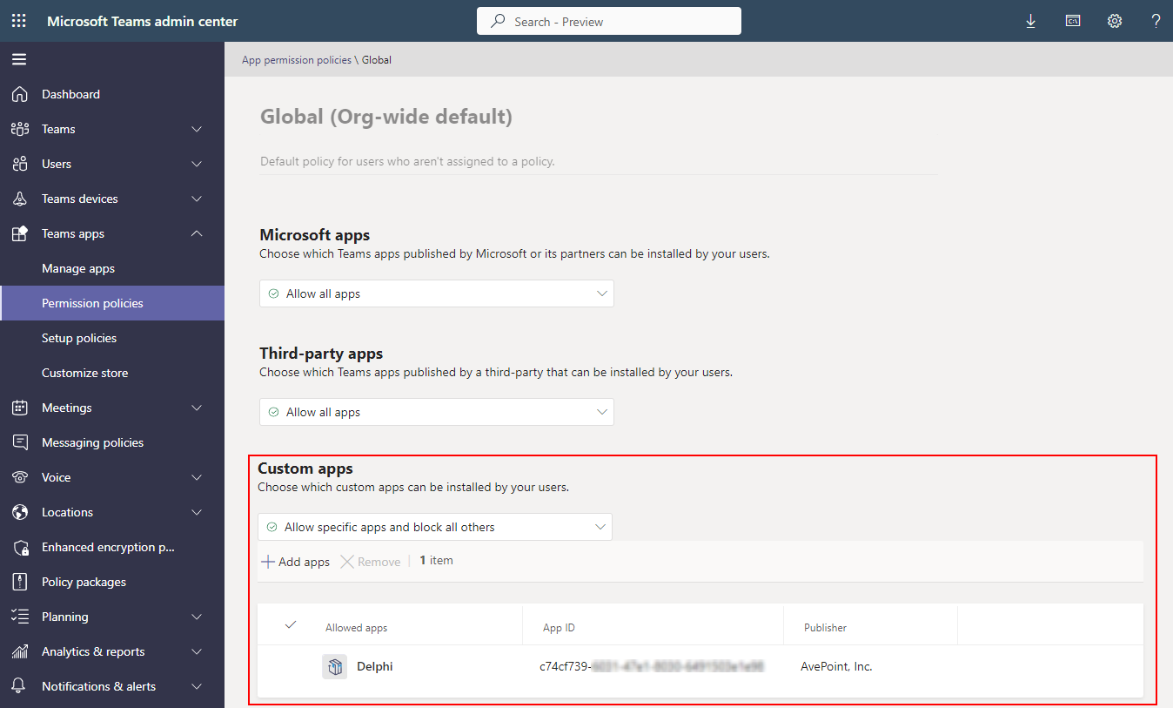1173x708 pixels.
Task: Expand the Locations chevron
Action: click(x=197, y=512)
